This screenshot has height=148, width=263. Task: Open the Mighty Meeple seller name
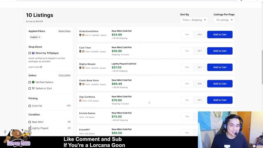coord(87,64)
